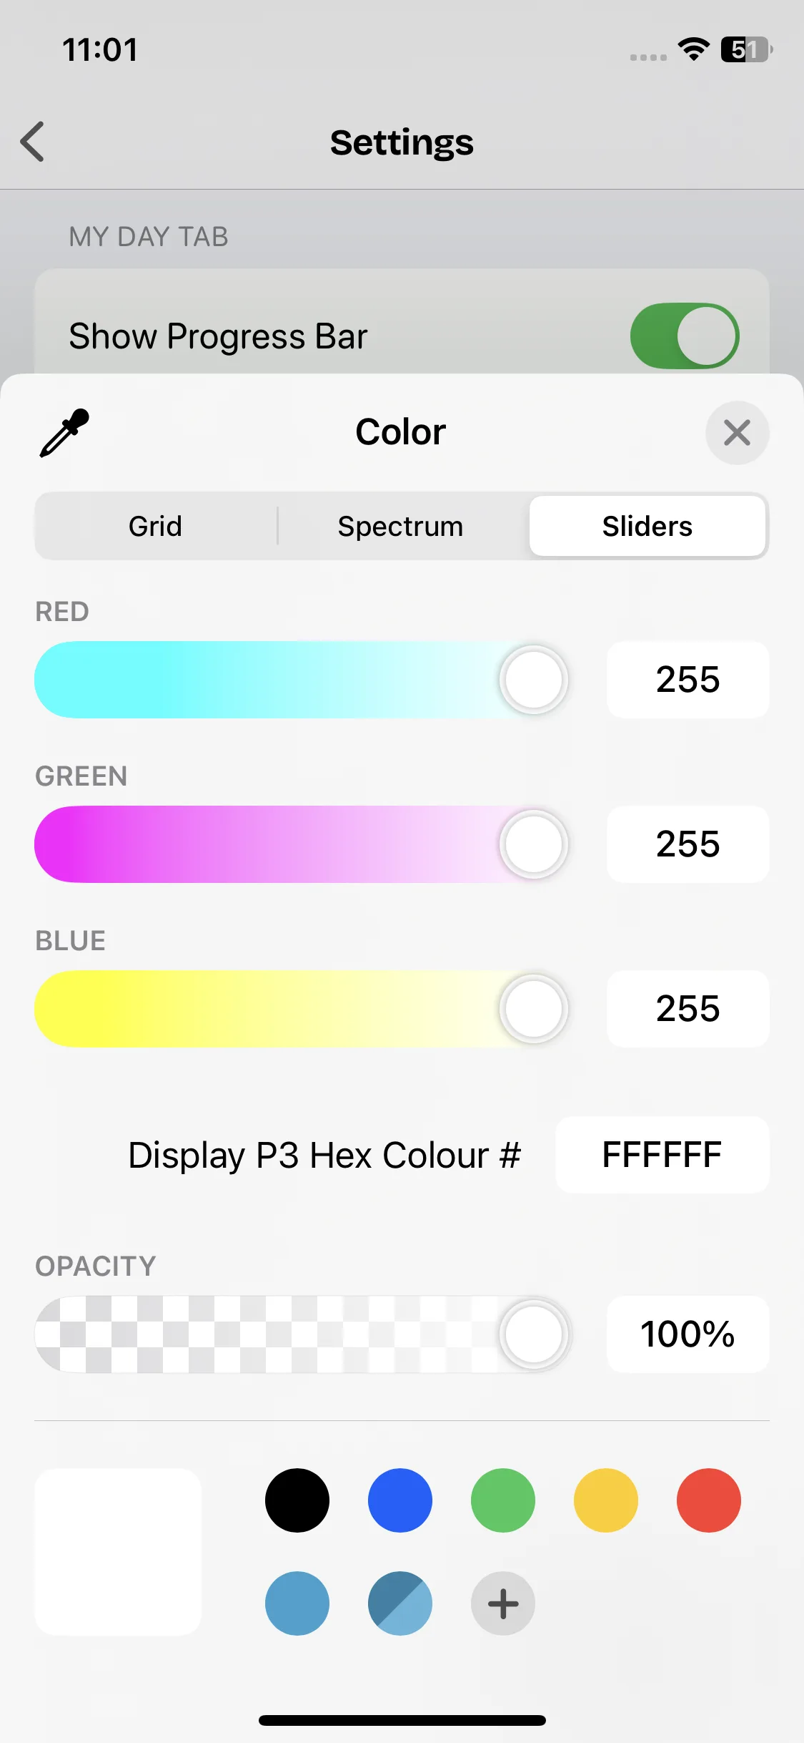Image resolution: width=804 pixels, height=1743 pixels.
Task: Choose the black color swatch
Action: click(x=297, y=1500)
